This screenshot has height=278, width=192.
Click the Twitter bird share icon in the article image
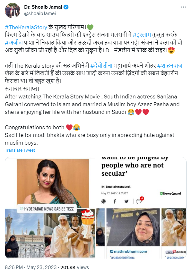[x=127, y=201]
